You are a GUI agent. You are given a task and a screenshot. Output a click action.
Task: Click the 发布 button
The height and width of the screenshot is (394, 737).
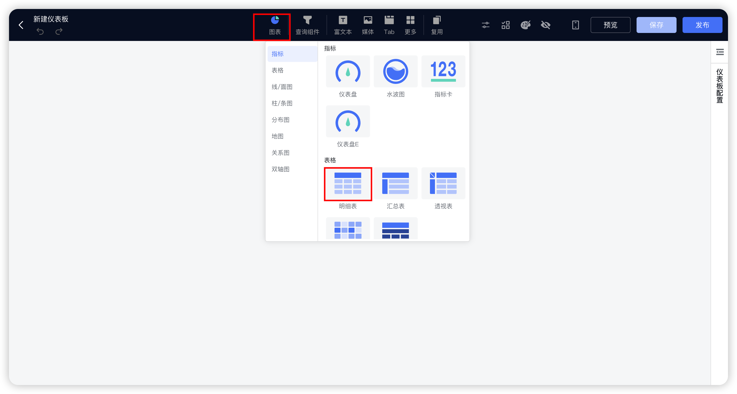(x=702, y=25)
